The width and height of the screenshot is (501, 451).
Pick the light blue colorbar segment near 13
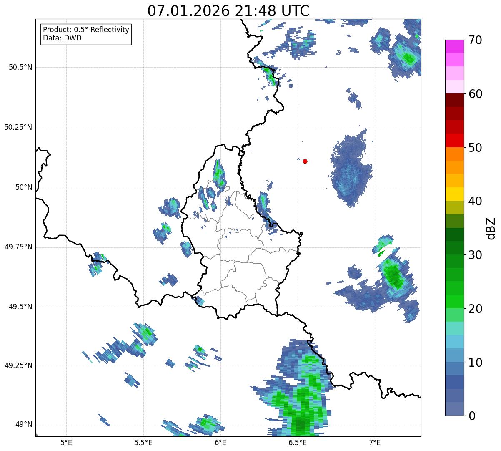click(x=454, y=342)
